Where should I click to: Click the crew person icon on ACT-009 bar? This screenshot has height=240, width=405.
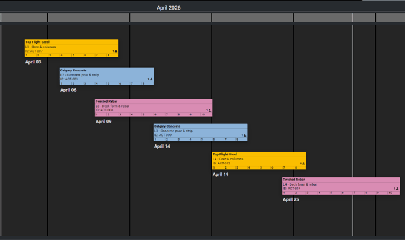tap(245, 135)
